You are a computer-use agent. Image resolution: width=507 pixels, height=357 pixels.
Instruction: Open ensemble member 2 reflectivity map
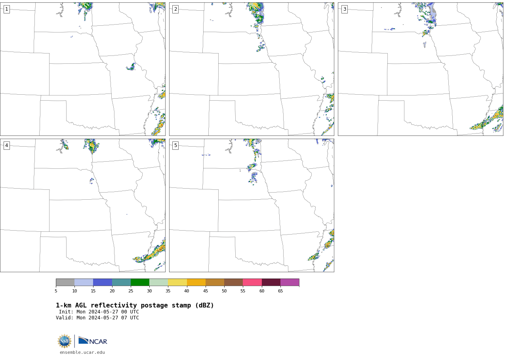click(x=252, y=69)
